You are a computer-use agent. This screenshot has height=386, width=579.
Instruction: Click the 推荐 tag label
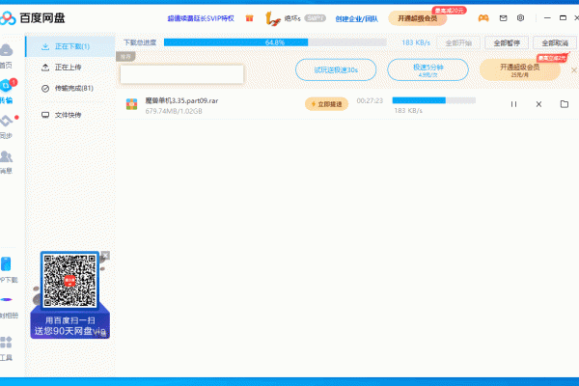(x=125, y=57)
